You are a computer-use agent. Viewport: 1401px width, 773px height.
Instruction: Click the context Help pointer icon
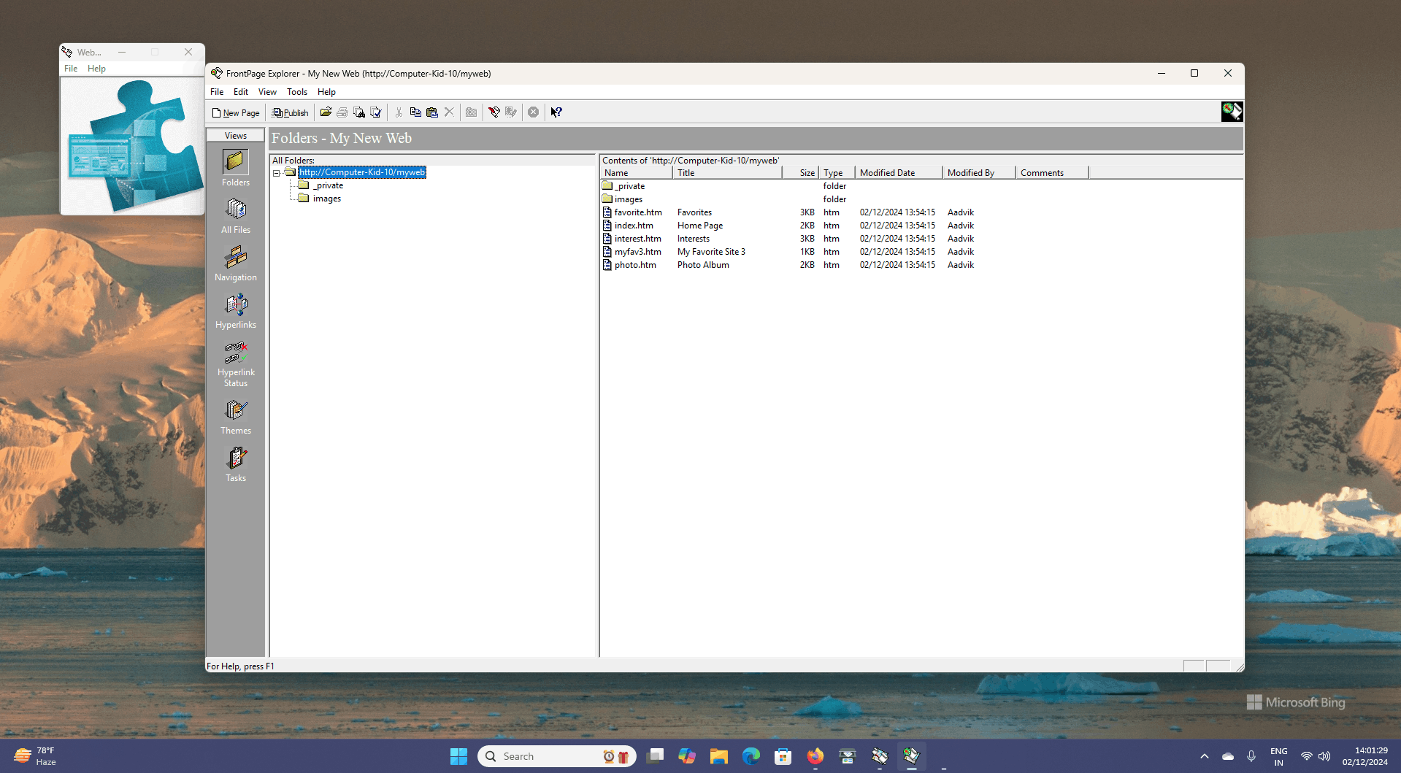556,112
